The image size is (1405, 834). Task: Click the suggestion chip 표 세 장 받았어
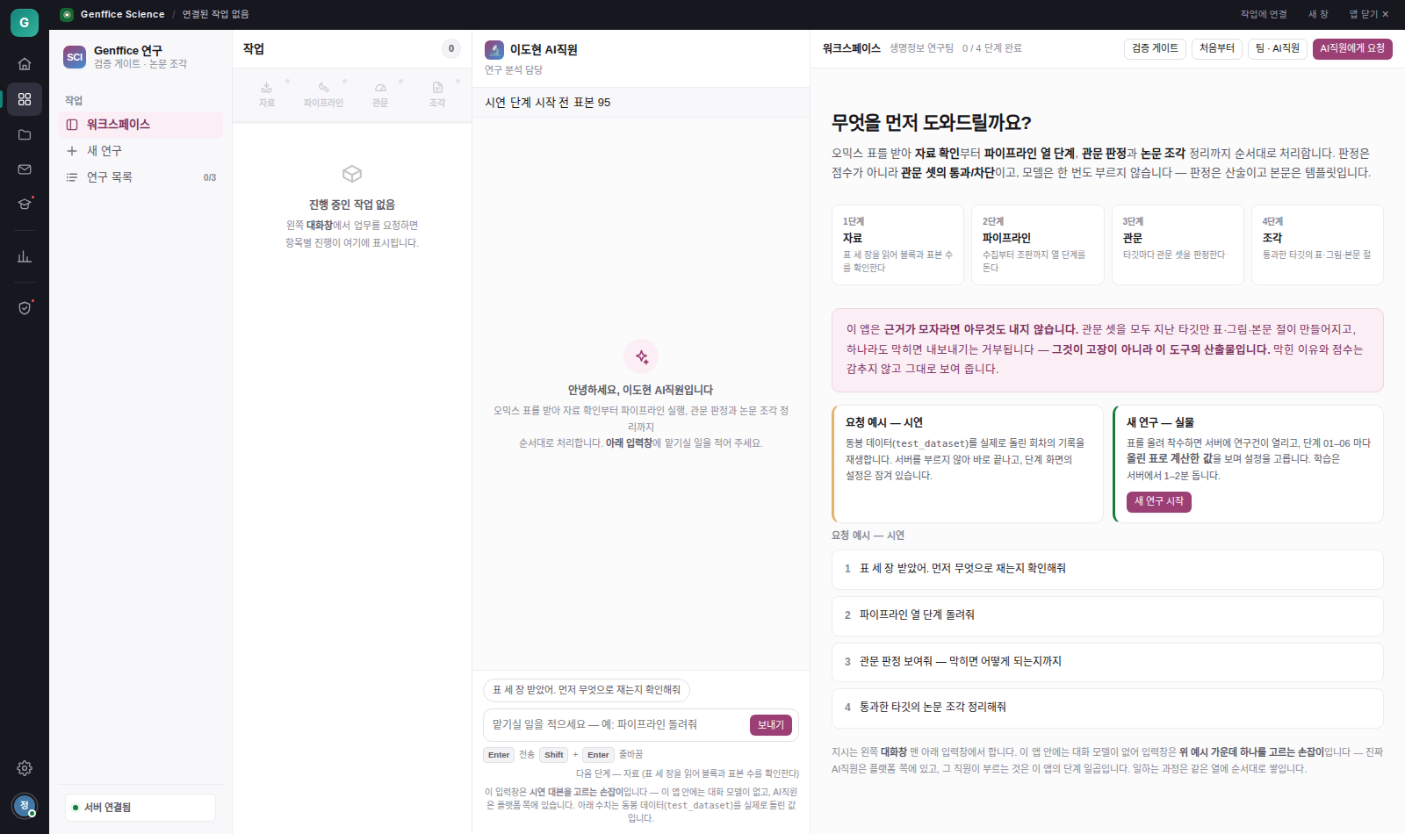[x=587, y=690]
